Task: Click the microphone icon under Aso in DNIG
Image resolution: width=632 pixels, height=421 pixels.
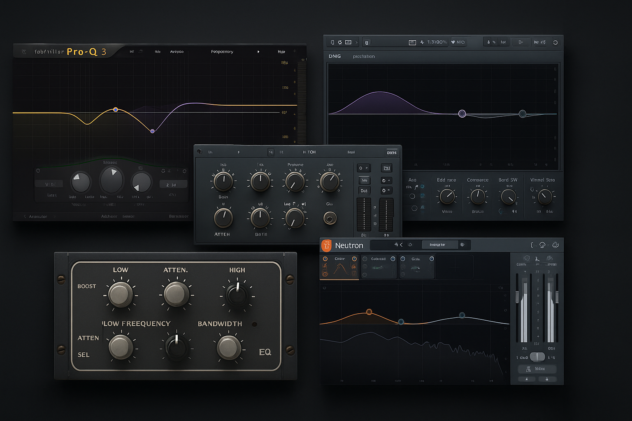Action: (416, 187)
